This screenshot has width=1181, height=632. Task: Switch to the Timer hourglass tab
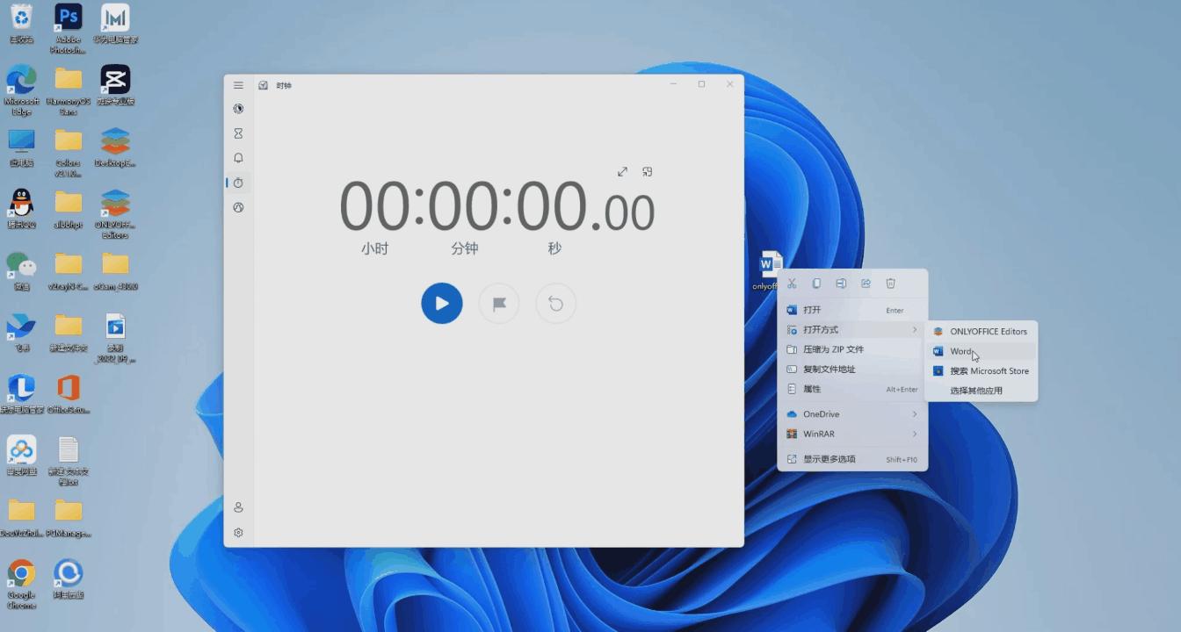tap(238, 133)
